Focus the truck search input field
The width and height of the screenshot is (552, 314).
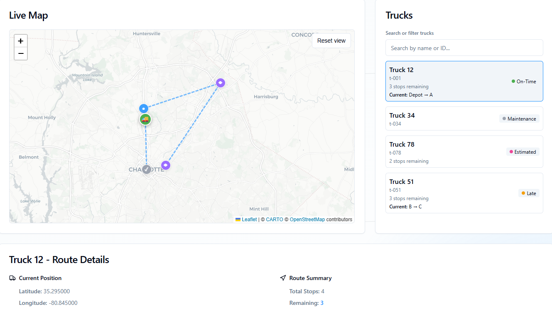(464, 48)
